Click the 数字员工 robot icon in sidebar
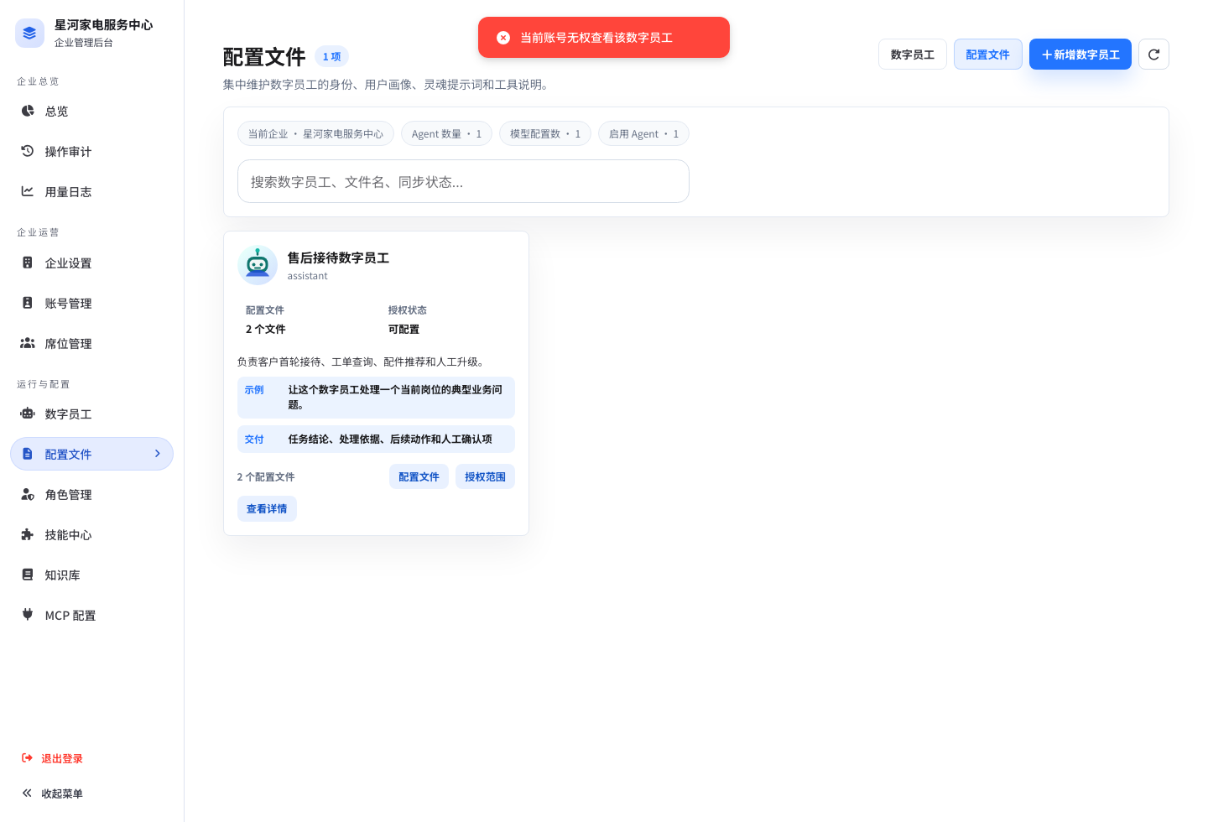 coord(28,414)
